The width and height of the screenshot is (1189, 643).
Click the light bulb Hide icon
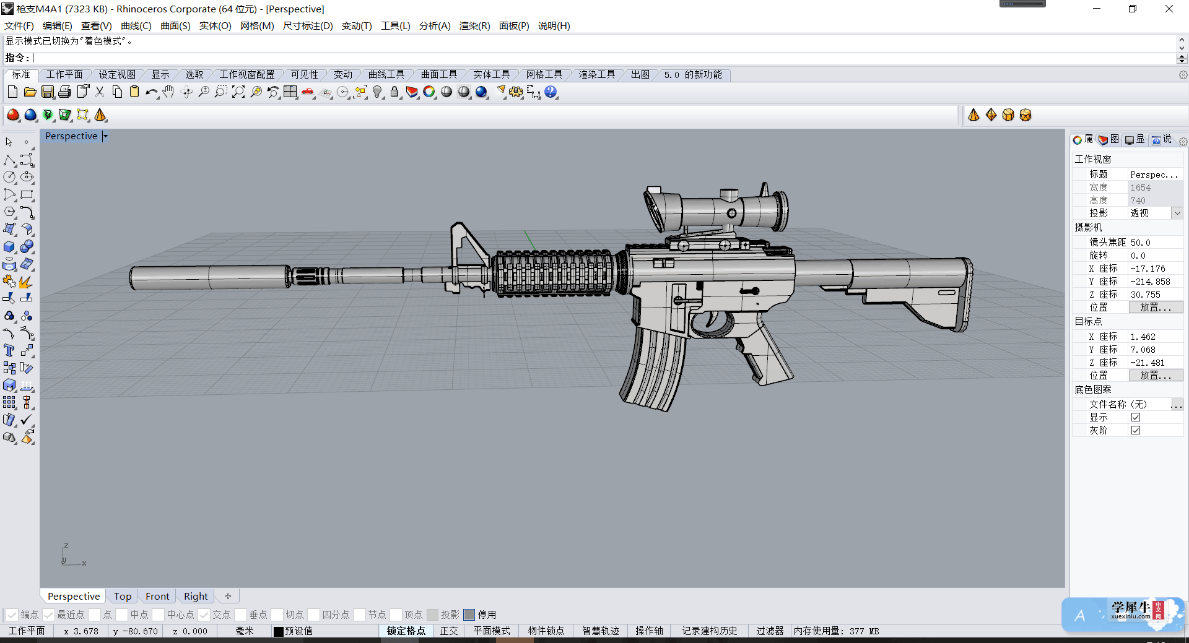pyautogui.click(x=377, y=92)
